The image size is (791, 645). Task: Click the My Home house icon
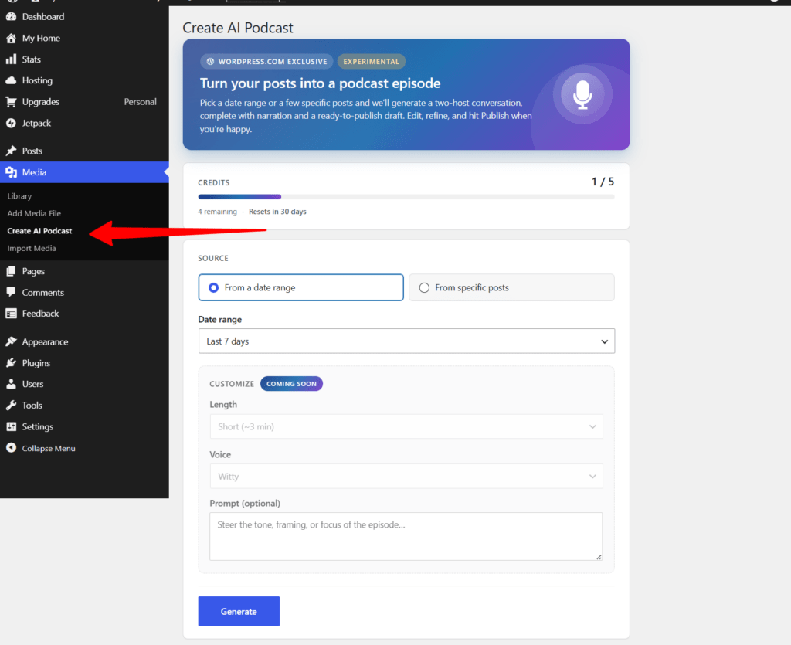[x=11, y=39]
